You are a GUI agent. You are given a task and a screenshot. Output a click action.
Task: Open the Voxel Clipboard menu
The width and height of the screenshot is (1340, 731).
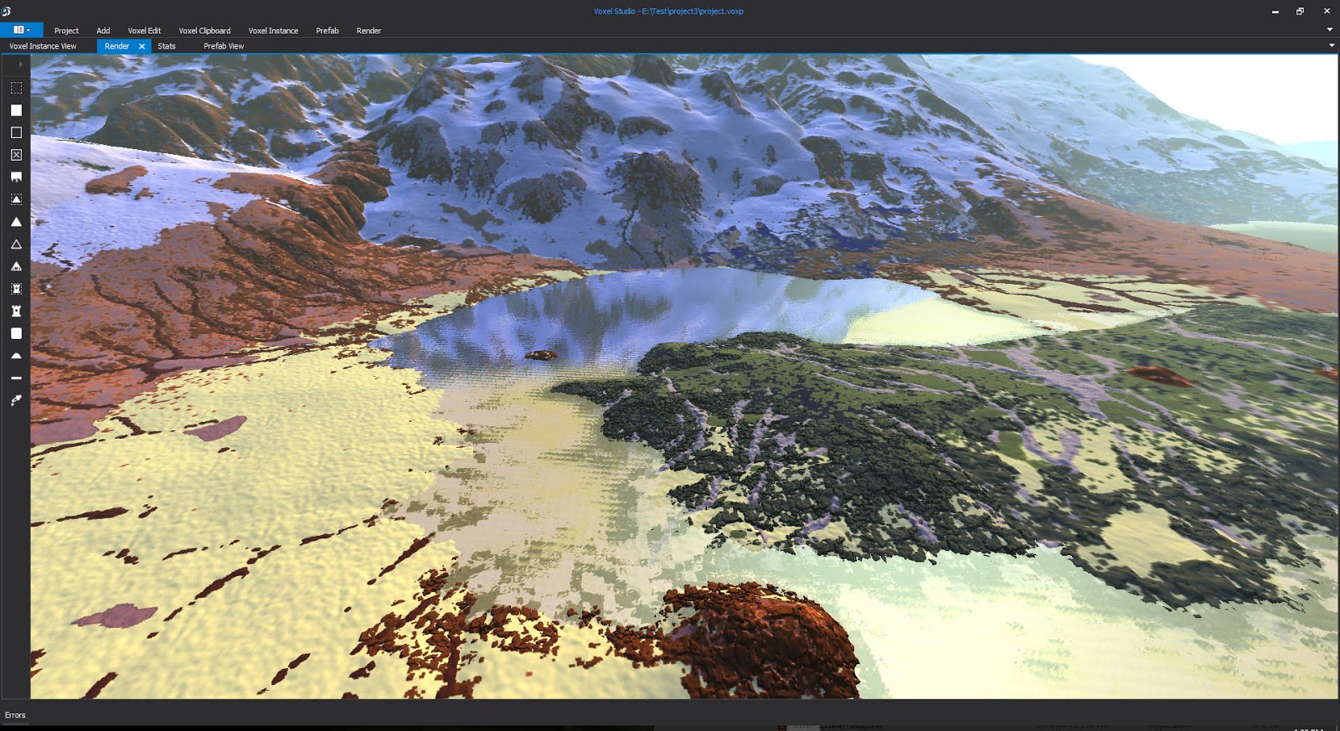pyautogui.click(x=204, y=30)
